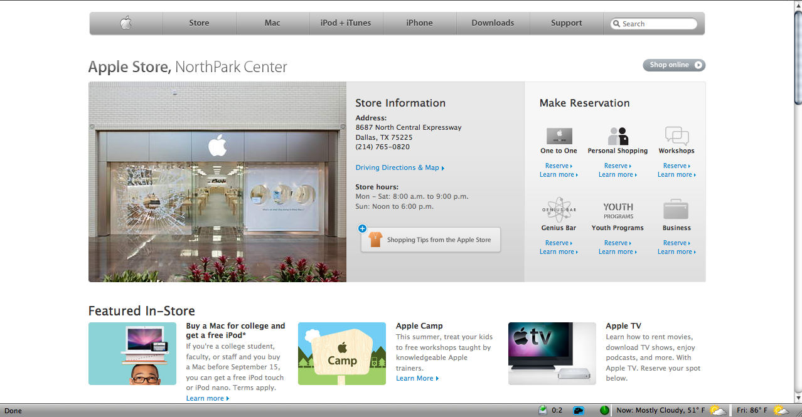Click the Shop online button

coord(674,65)
